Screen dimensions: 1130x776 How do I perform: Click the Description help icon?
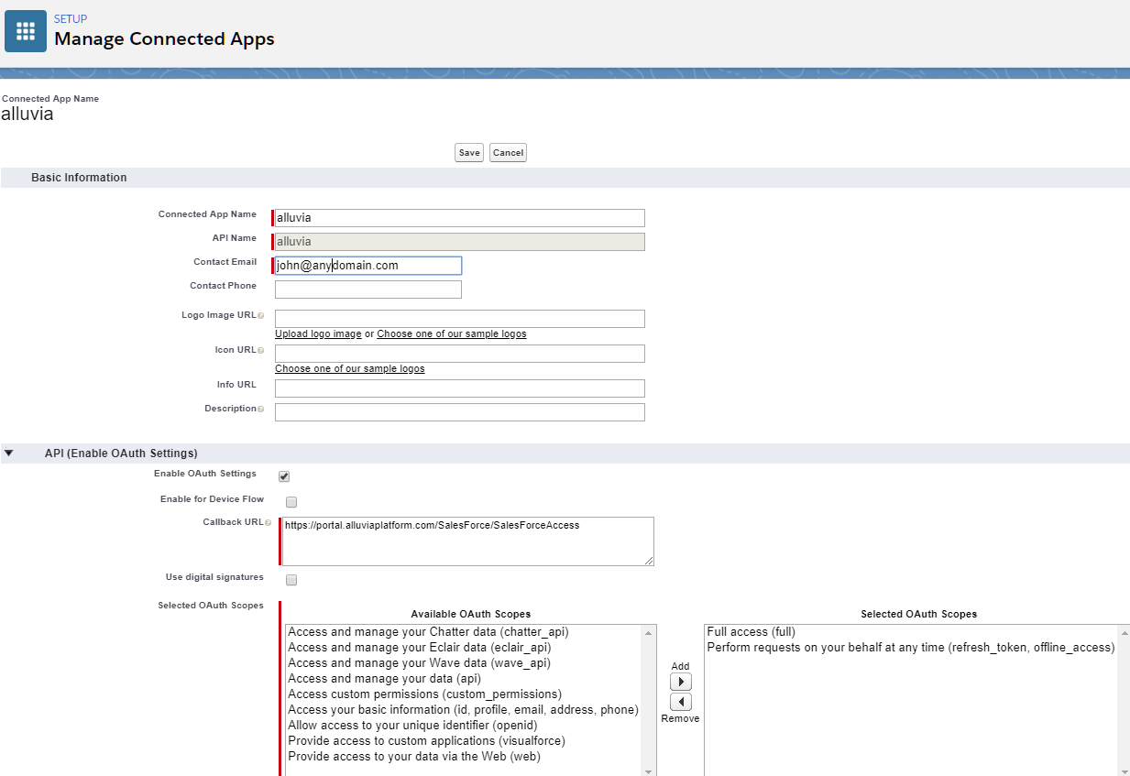pos(261,410)
